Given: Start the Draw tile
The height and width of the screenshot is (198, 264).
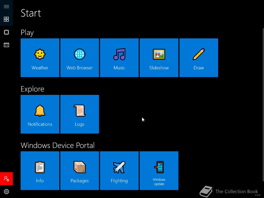Looking at the screenshot, I should tap(199, 58).
